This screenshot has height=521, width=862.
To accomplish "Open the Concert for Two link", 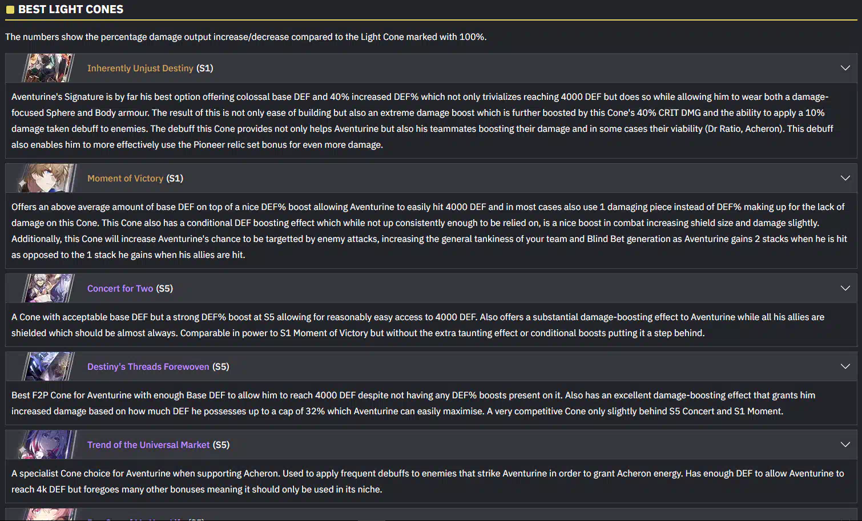I will click(x=120, y=288).
